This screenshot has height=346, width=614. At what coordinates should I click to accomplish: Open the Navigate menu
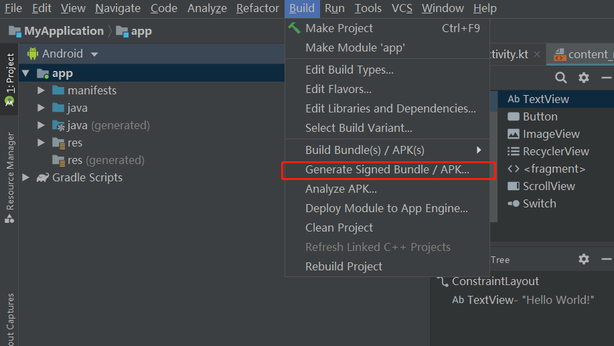pyautogui.click(x=117, y=8)
